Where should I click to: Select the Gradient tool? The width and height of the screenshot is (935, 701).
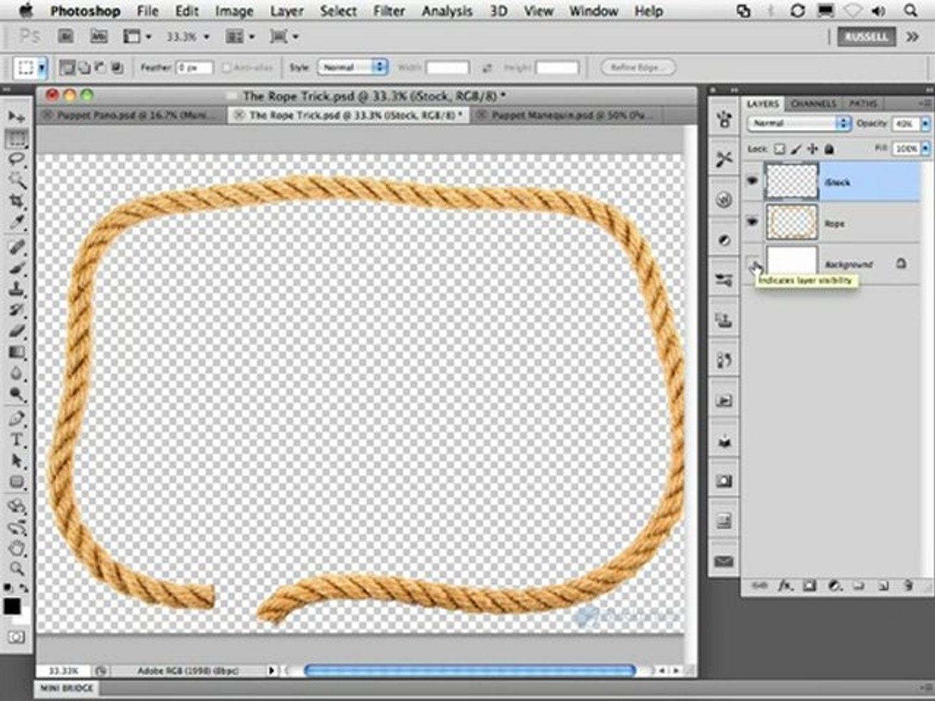pyautogui.click(x=17, y=353)
